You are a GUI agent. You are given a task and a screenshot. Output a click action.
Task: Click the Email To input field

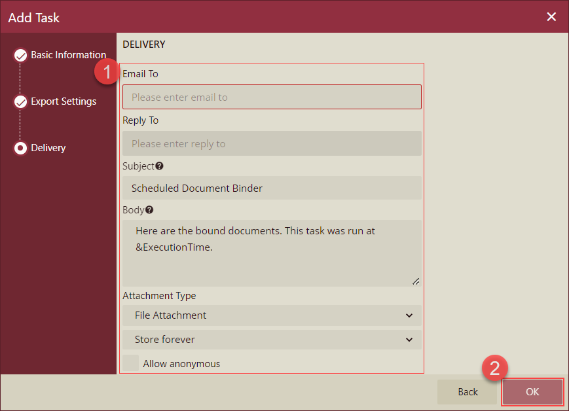pos(271,96)
